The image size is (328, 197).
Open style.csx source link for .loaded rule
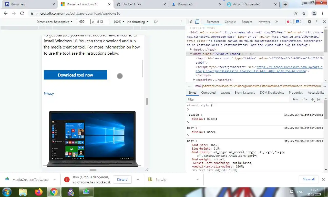click(304, 115)
